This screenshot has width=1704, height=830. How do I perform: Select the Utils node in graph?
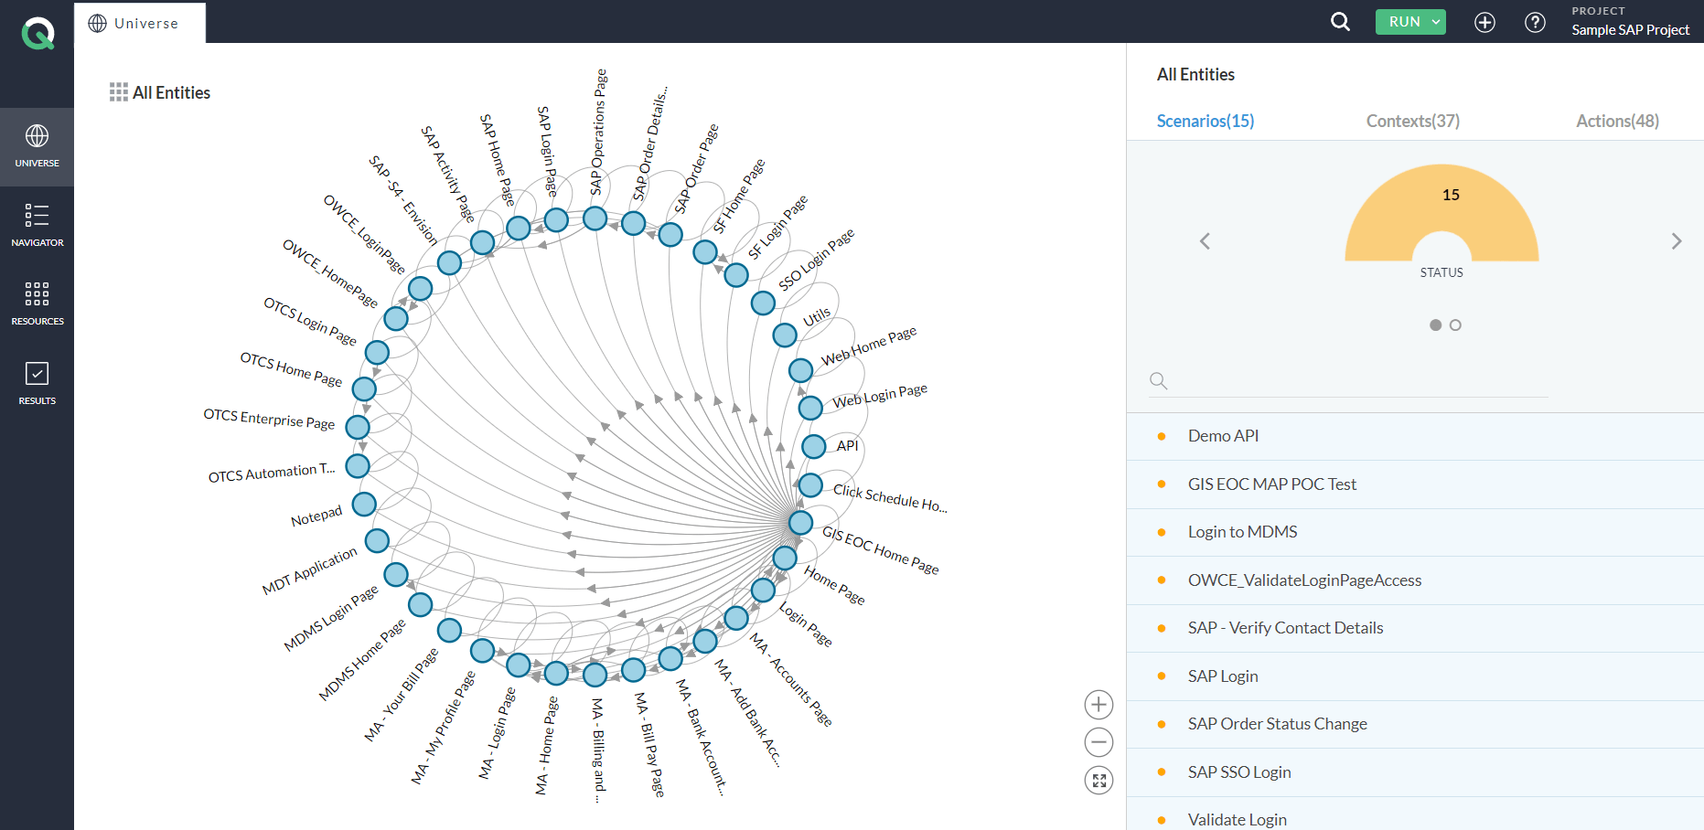point(785,335)
